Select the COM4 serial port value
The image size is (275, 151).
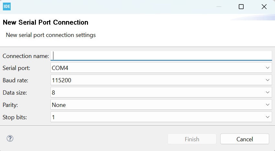point(60,68)
